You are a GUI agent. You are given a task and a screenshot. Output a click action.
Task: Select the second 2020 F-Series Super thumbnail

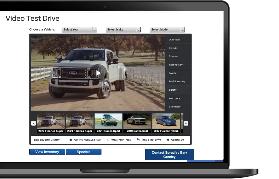coord(80,123)
